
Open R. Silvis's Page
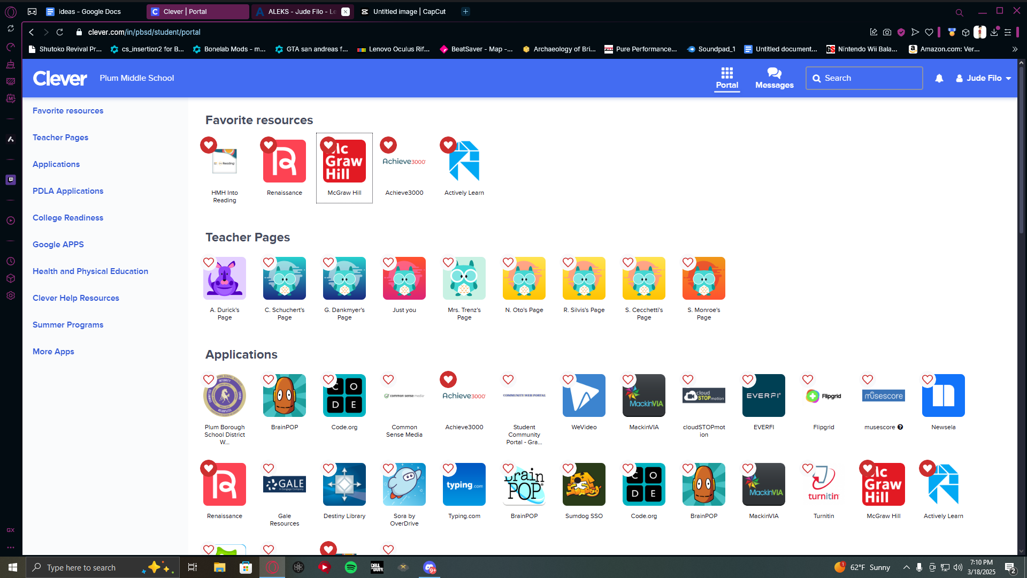[584, 278]
